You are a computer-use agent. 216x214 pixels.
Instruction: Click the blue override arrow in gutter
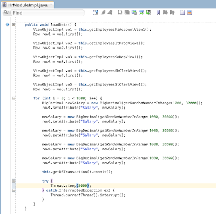coord(8,25)
